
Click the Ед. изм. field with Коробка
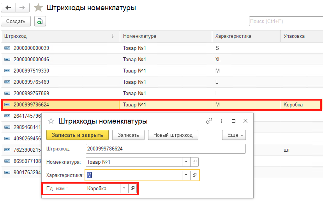tap(103, 188)
